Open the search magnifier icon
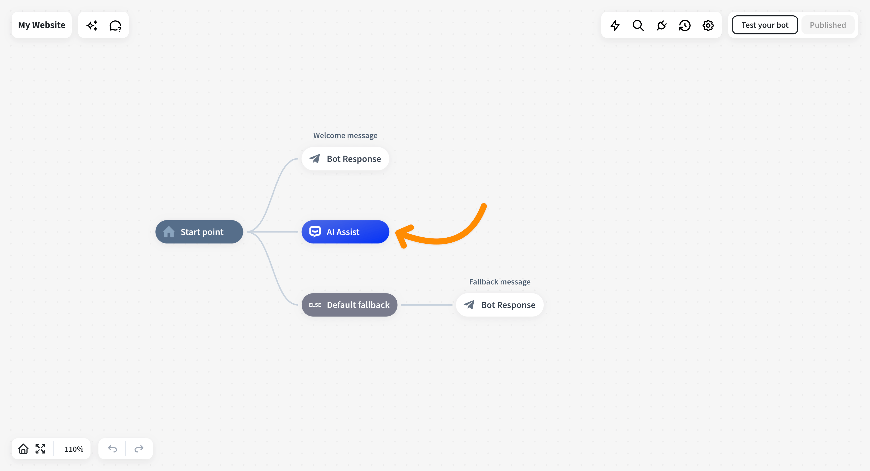 click(638, 25)
